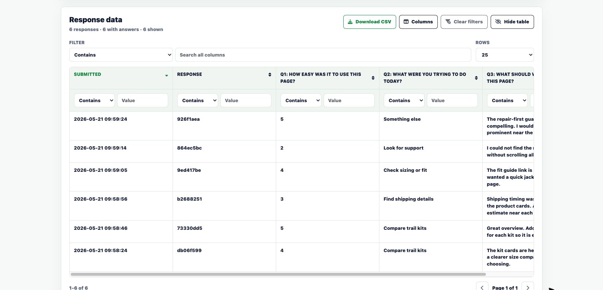
Task: Go to next page with right chevron
Action: [x=528, y=287]
